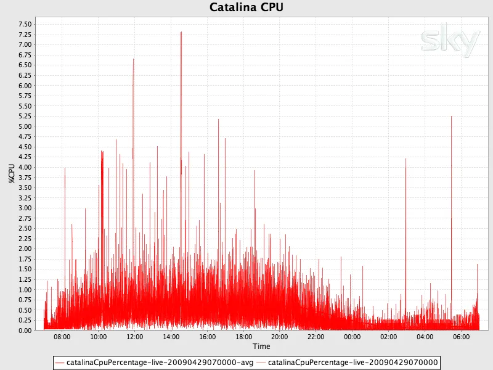Select the 1.00 y-axis tick label
This screenshot has width=493, height=370.
25,290
